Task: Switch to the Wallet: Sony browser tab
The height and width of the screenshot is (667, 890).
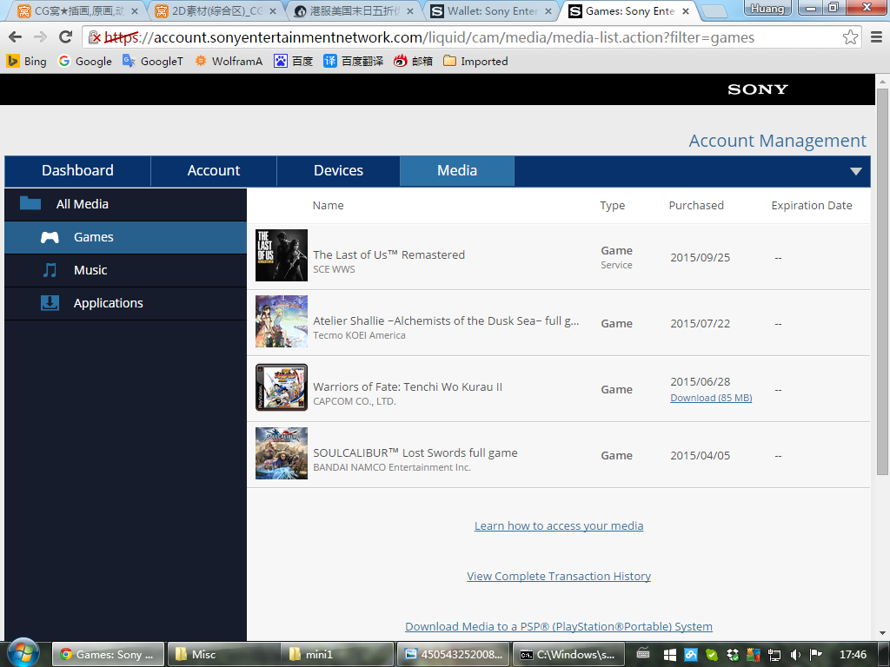Action: [x=492, y=11]
